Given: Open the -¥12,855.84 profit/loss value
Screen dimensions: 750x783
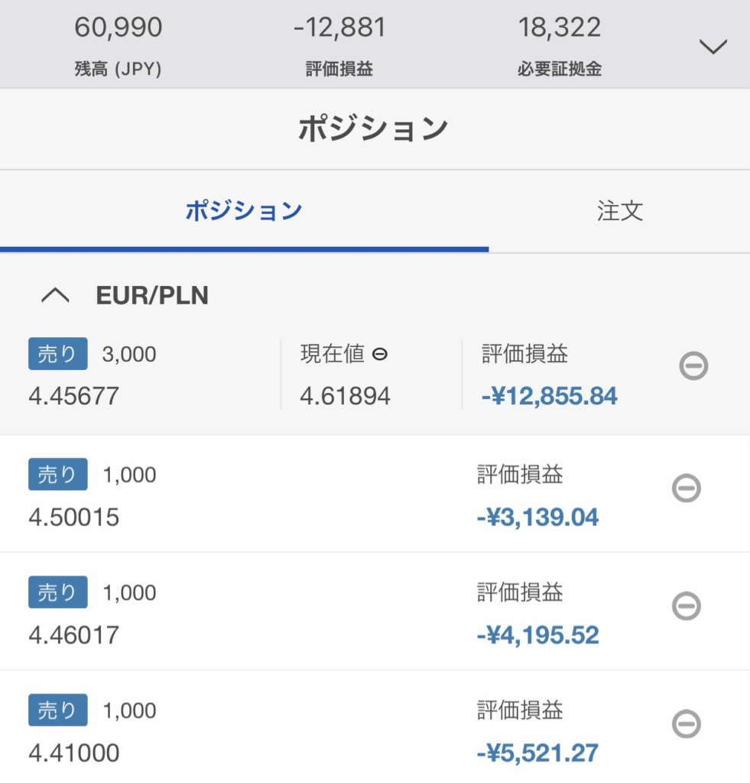Looking at the screenshot, I should click(x=549, y=396).
